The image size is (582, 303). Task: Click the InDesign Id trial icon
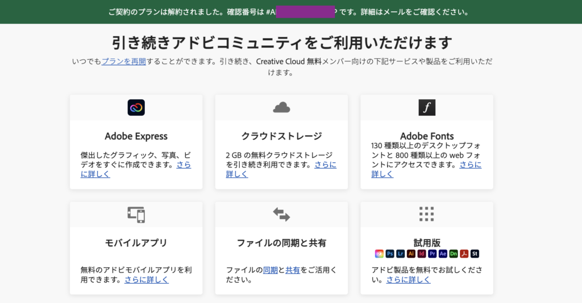click(x=422, y=254)
